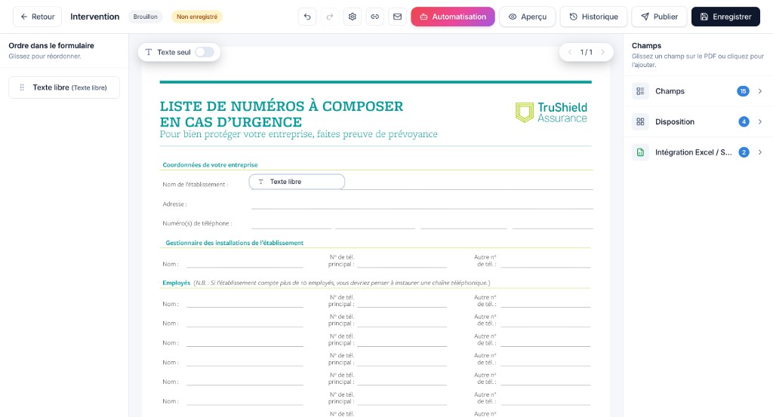Go to next PDF page arrow
Screen dimensions: 773x417
pos(602,52)
